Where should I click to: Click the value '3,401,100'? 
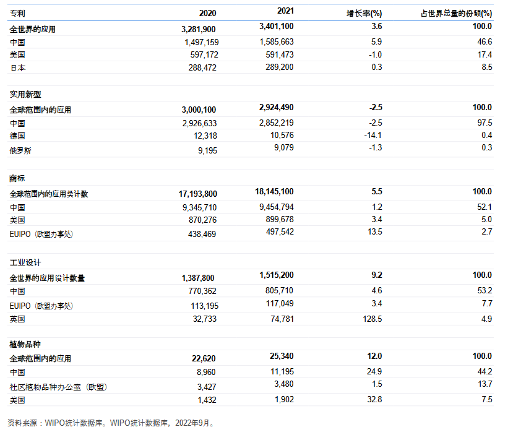pyautogui.click(x=277, y=27)
